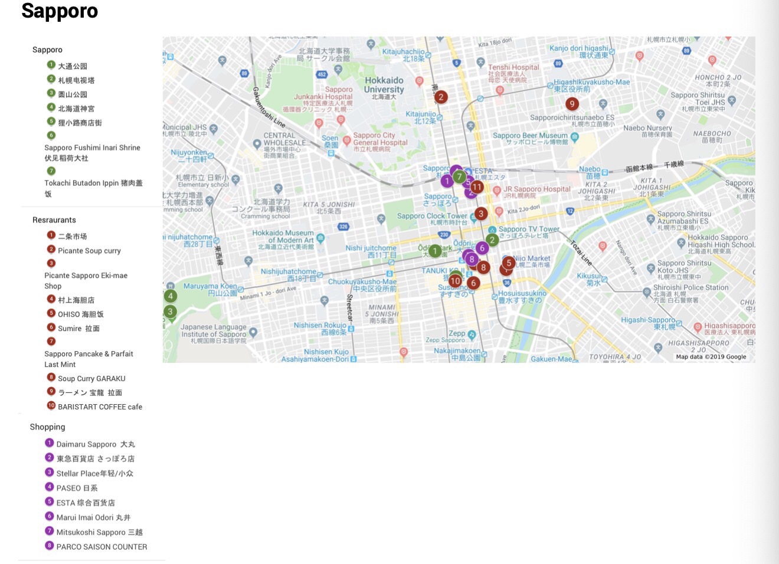779x564 pixels.
Task: Select Mitsukoshi Sapporo 三越 entry
Action: point(100,533)
